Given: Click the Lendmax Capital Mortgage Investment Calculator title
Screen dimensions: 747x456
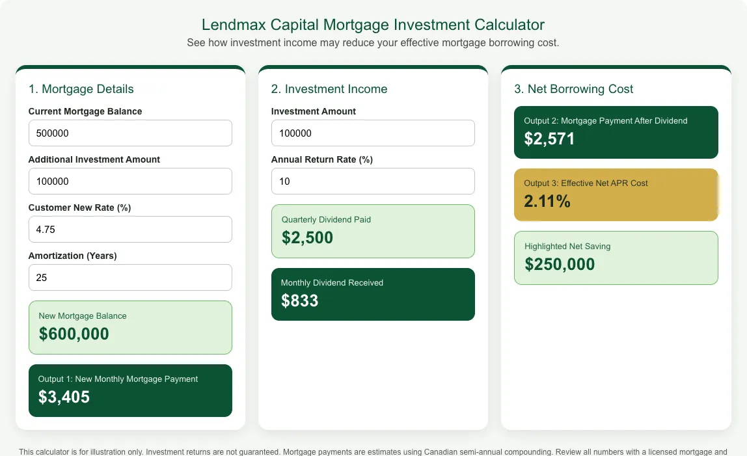Looking at the screenshot, I should pos(373,25).
